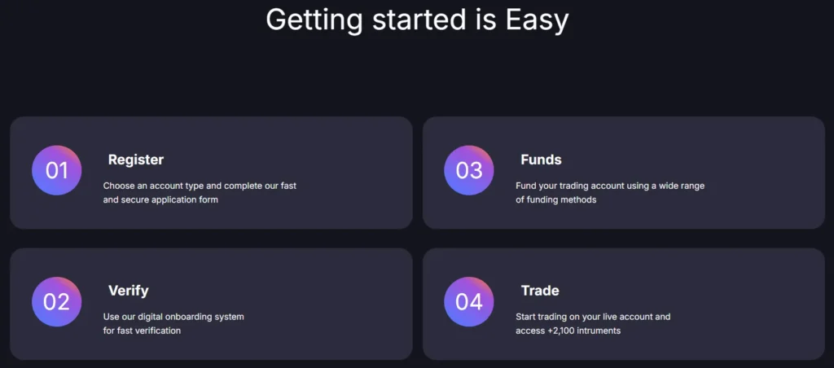The width and height of the screenshot is (834, 368).
Task: Select the Register step title
Action: point(136,160)
